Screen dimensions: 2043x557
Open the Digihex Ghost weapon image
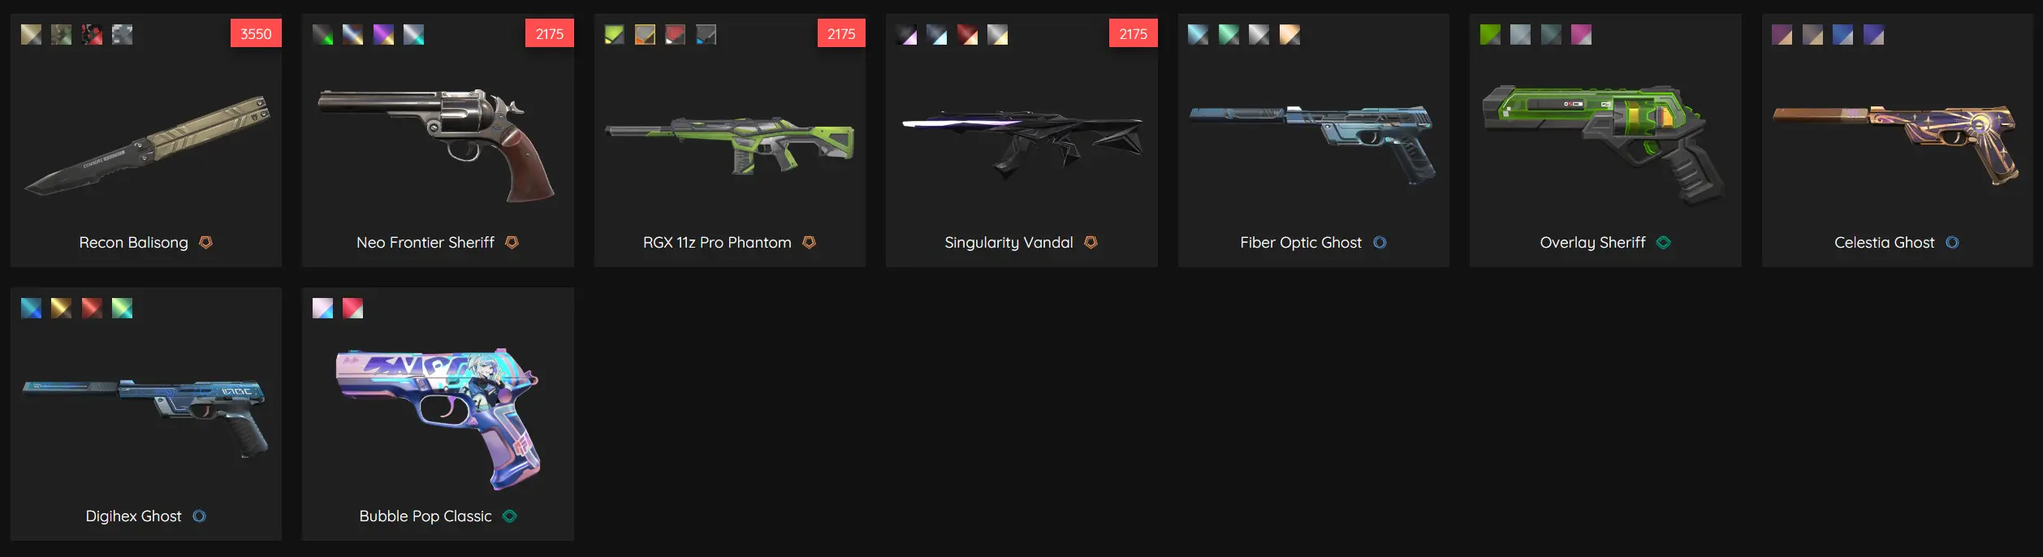(146, 416)
